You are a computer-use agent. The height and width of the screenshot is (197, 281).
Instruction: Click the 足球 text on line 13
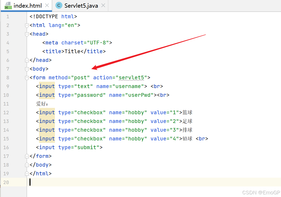pyautogui.click(x=187, y=121)
